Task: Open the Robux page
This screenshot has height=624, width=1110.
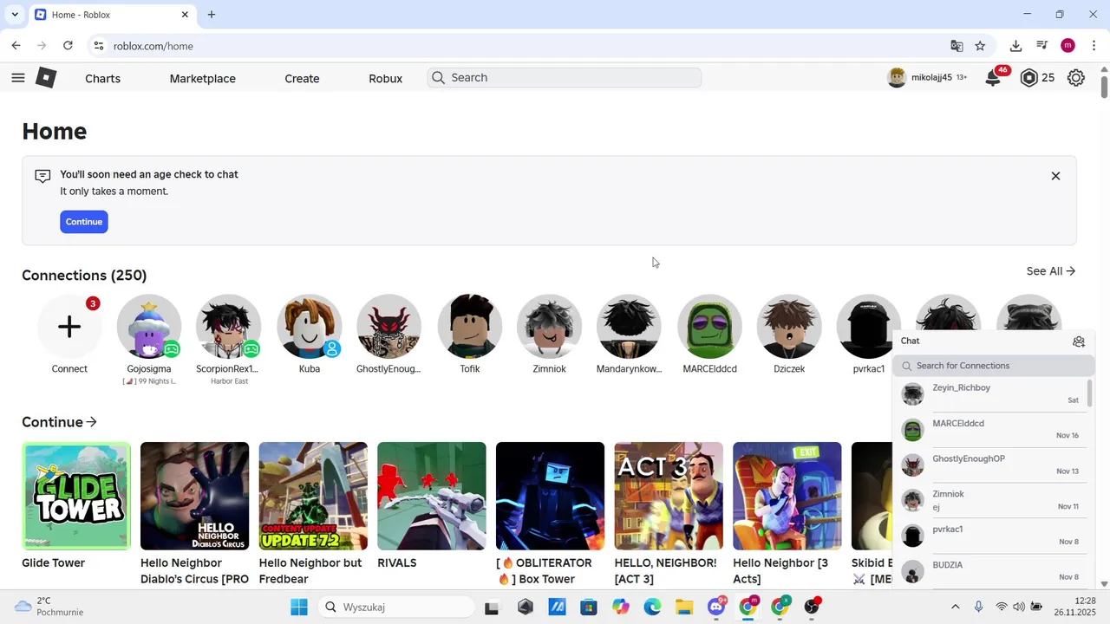Action: pyautogui.click(x=385, y=78)
